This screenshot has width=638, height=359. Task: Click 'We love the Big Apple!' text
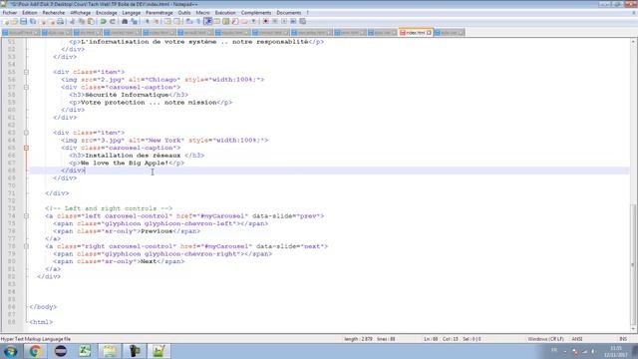pyautogui.click(x=125, y=163)
